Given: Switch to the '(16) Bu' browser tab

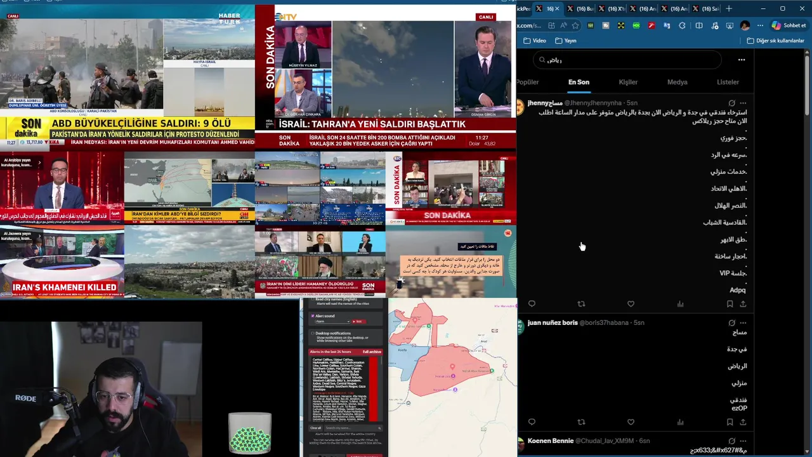Looking at the screenshot, I should pos(579,9).
